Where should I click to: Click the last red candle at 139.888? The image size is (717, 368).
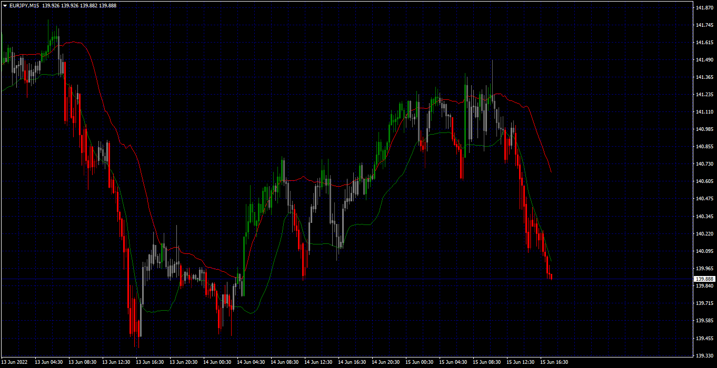pos(551,277)
